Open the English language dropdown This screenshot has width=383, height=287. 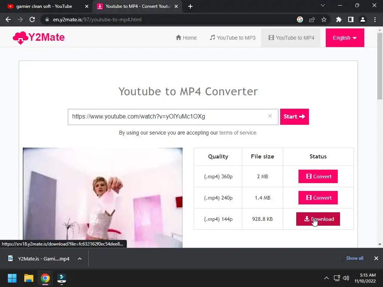[345, 38]
